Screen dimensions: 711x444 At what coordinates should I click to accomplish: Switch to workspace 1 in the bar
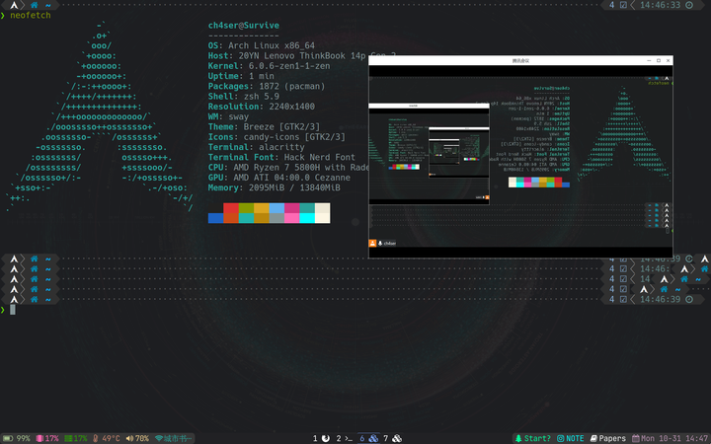[321, 438]
